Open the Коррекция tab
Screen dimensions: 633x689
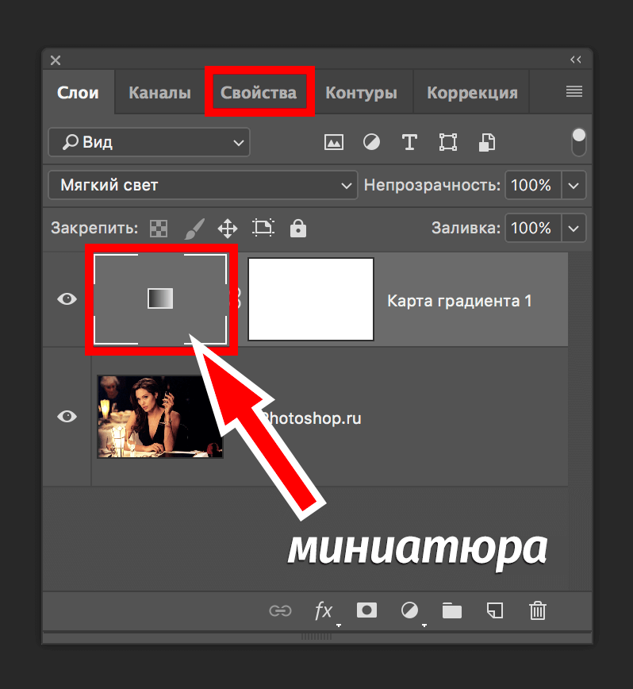(x=472, y=93)
